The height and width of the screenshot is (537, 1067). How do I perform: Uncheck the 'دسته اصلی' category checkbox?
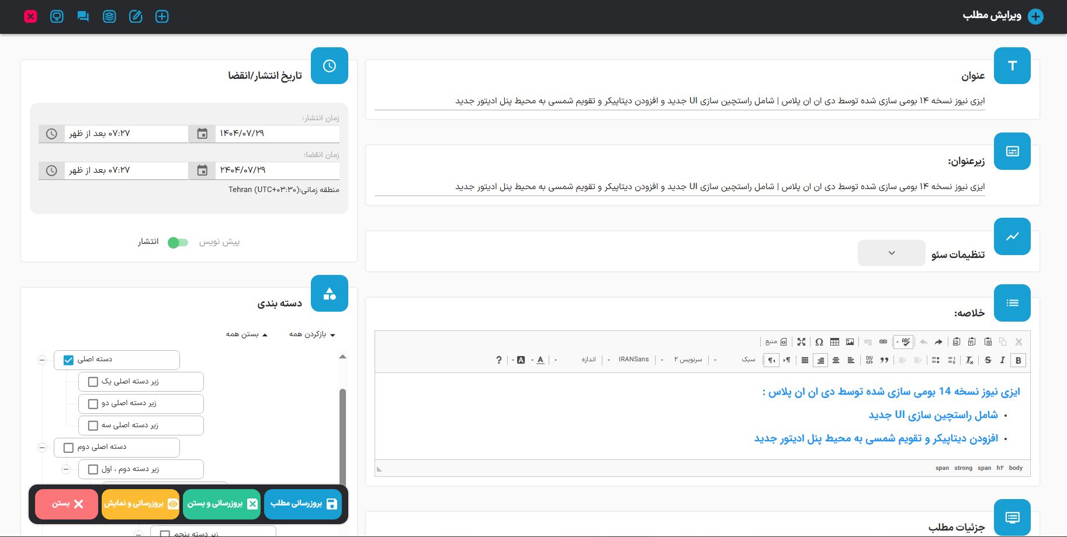pos(68,360)
